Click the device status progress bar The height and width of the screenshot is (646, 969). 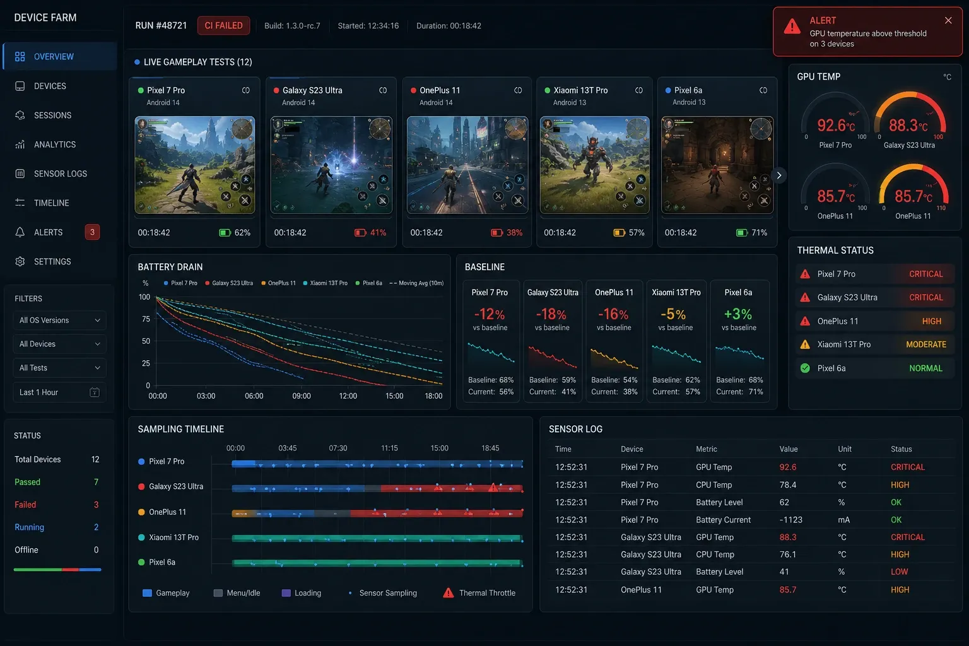(x=57, y=570)
